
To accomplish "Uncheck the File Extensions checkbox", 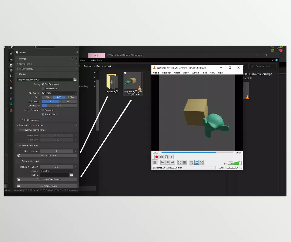I will [43, 84].
